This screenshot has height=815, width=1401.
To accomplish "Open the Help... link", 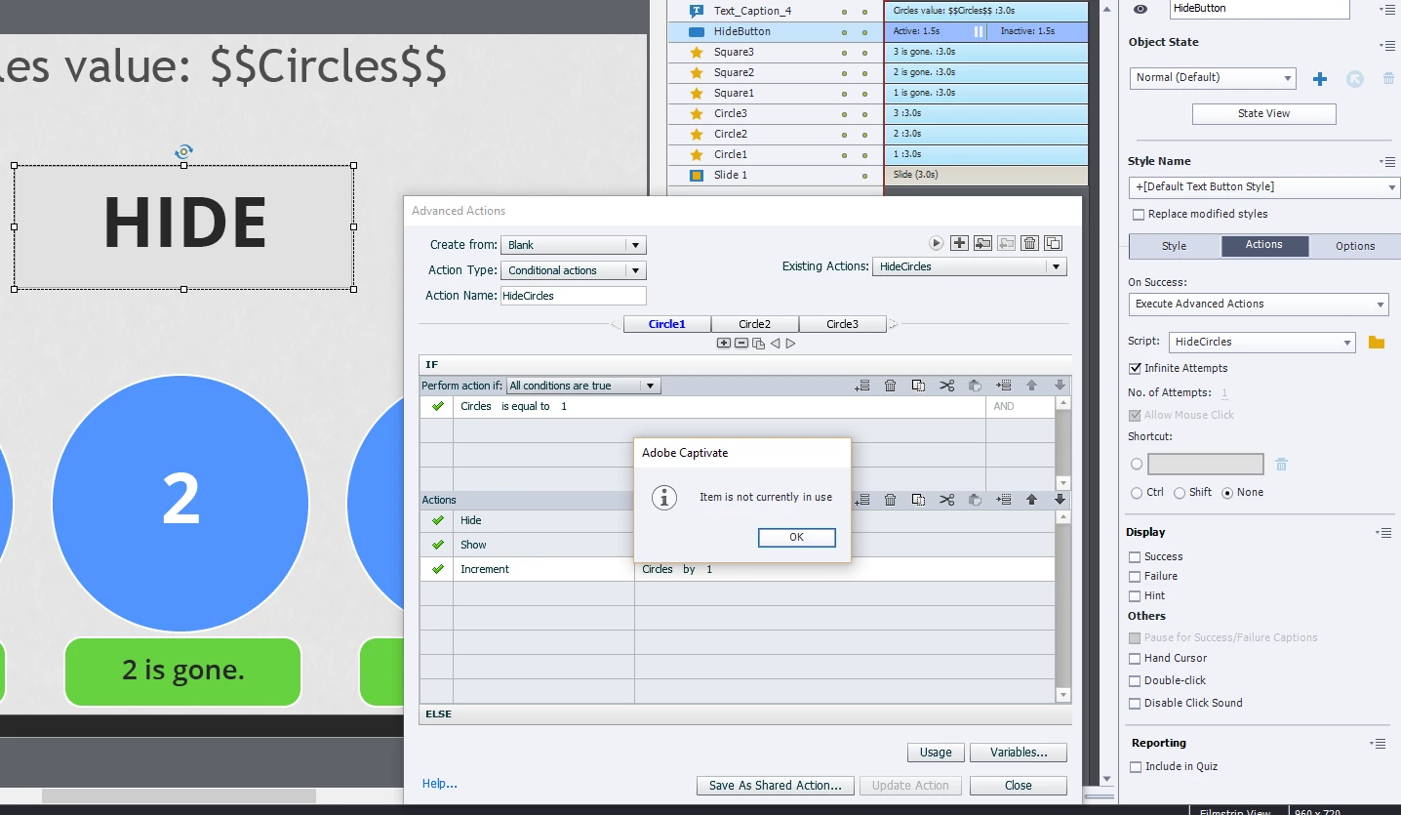I will tap(440, 784).
